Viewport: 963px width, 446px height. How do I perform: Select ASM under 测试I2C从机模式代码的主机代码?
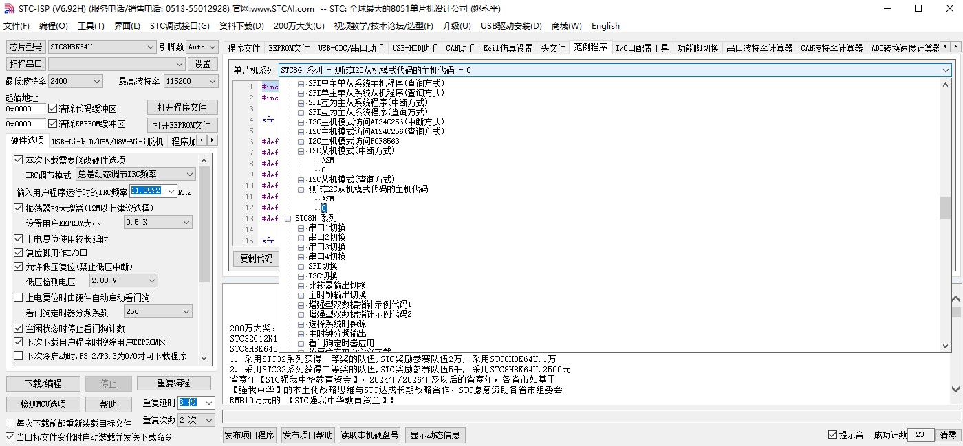(327, 199)
